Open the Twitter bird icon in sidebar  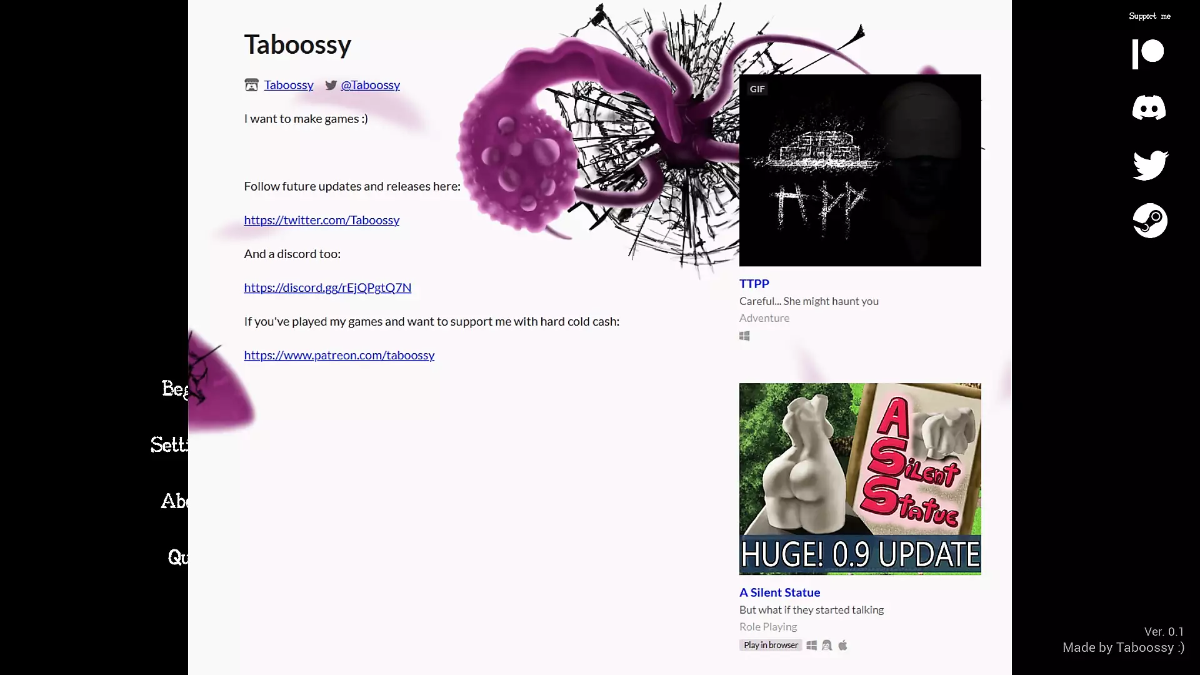(x=1150, y=165)
